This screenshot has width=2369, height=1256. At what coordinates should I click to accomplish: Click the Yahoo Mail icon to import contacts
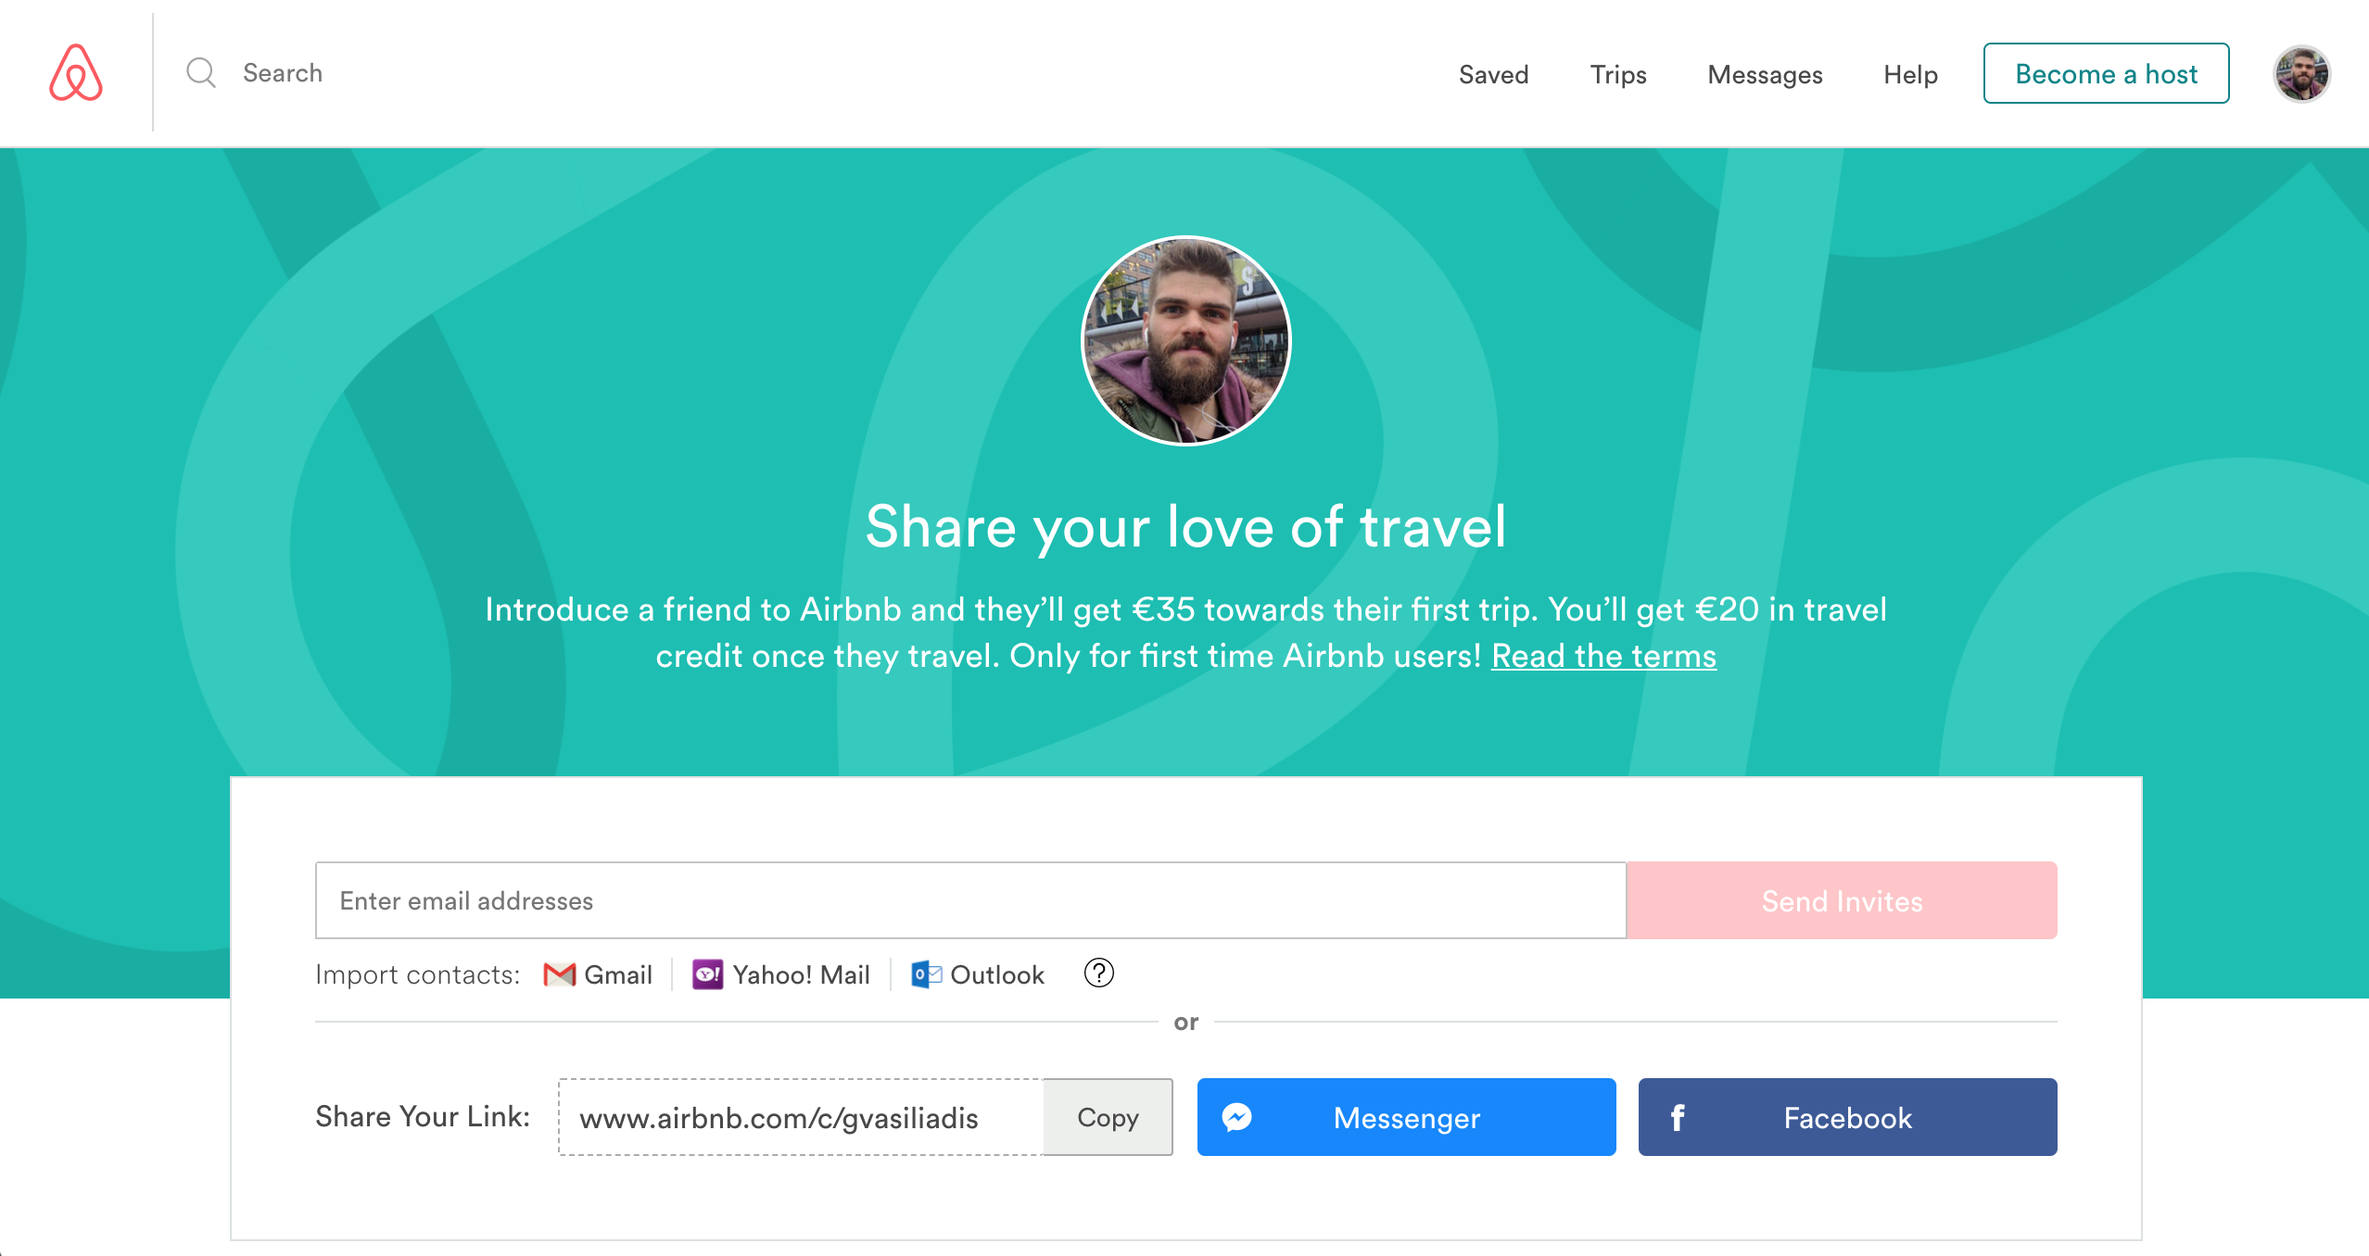click(x=708, y=974)
